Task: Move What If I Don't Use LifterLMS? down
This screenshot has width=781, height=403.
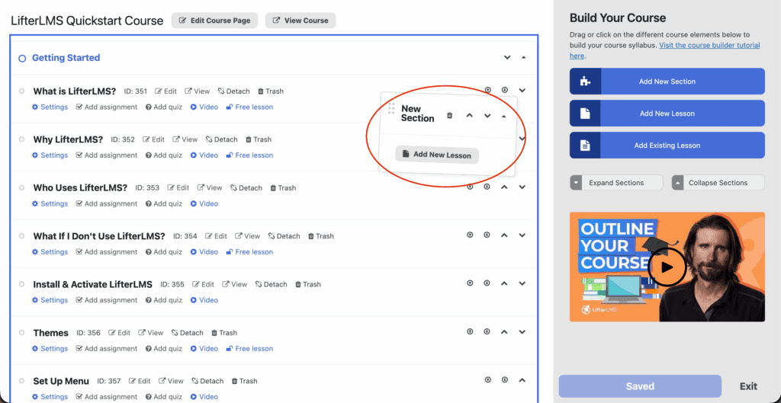Action: click(x=522, y=235)
